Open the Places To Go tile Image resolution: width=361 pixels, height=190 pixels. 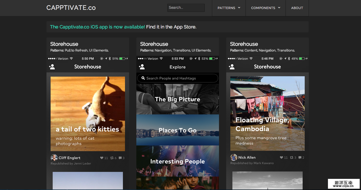click(x=178, y=130)
